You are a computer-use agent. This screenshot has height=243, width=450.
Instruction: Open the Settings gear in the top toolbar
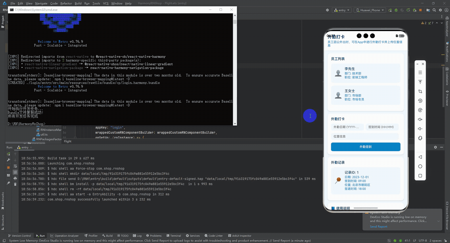click(440, 10)
